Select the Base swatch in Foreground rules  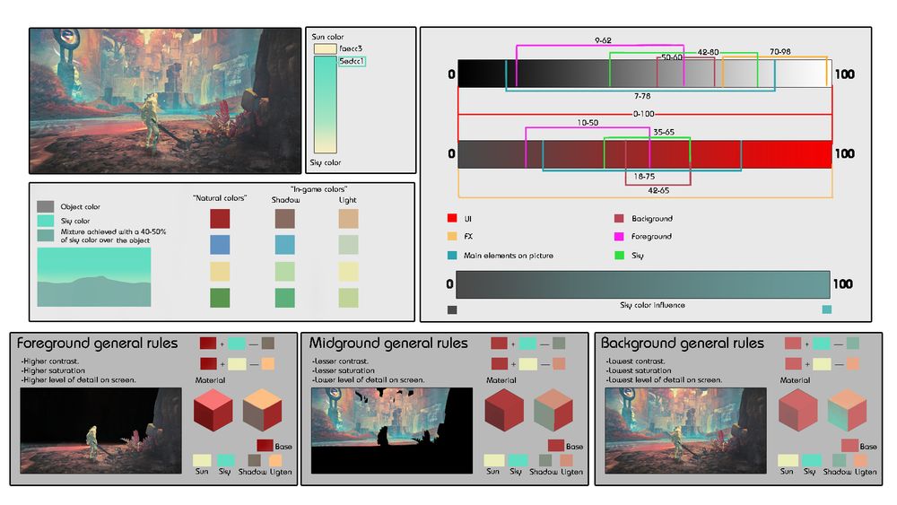pyautogui.click(x=265, y=446)
